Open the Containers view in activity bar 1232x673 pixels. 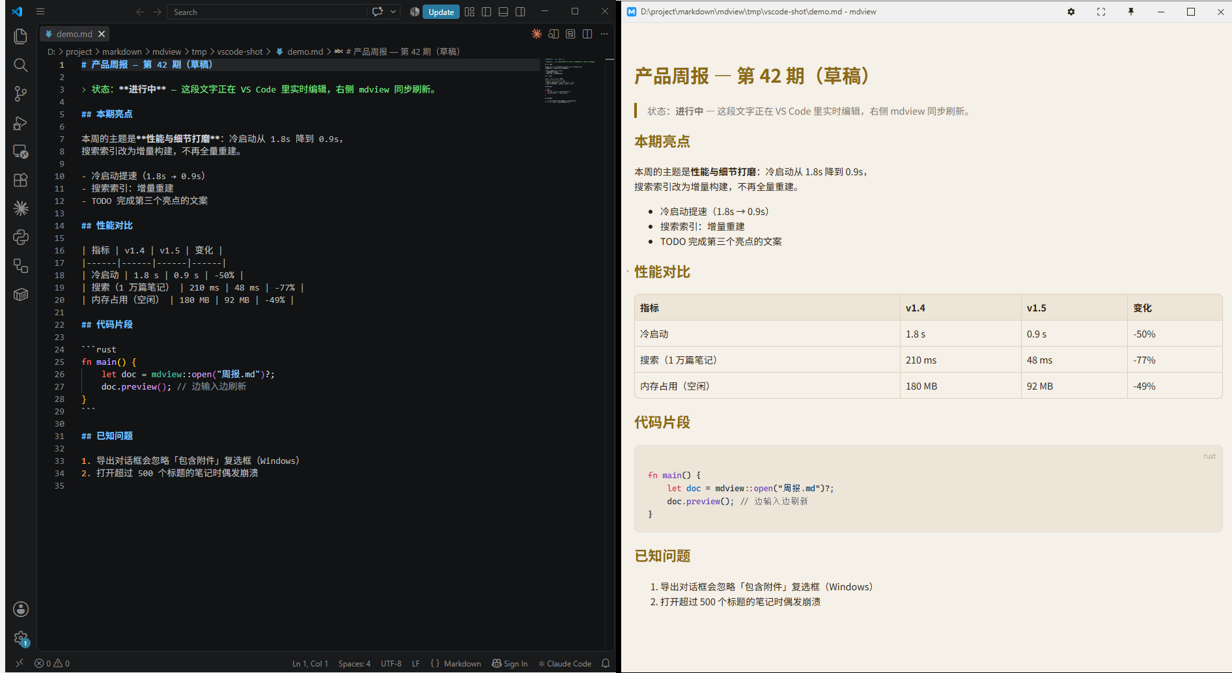tap(21, 294)
